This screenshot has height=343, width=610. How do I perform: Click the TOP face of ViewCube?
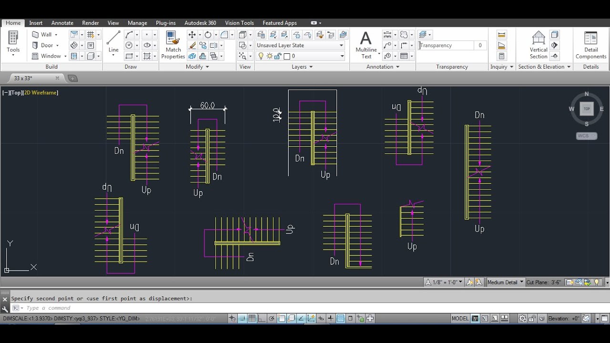(x=587, y=109)
